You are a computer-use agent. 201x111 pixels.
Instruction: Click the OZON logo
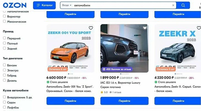[x=15, y=5]
